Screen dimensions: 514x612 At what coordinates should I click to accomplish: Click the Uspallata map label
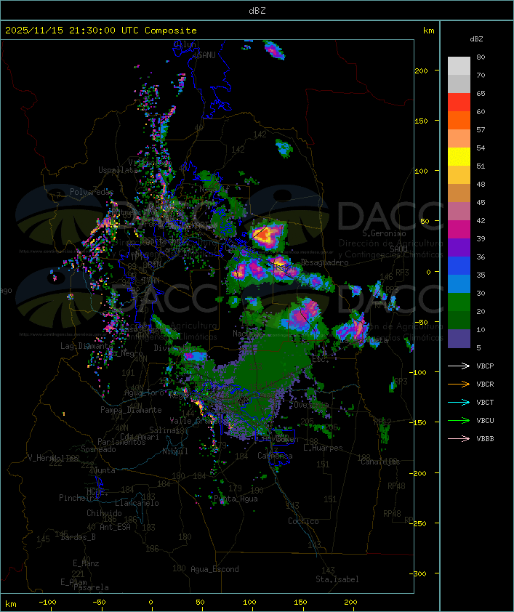[118, 170]
